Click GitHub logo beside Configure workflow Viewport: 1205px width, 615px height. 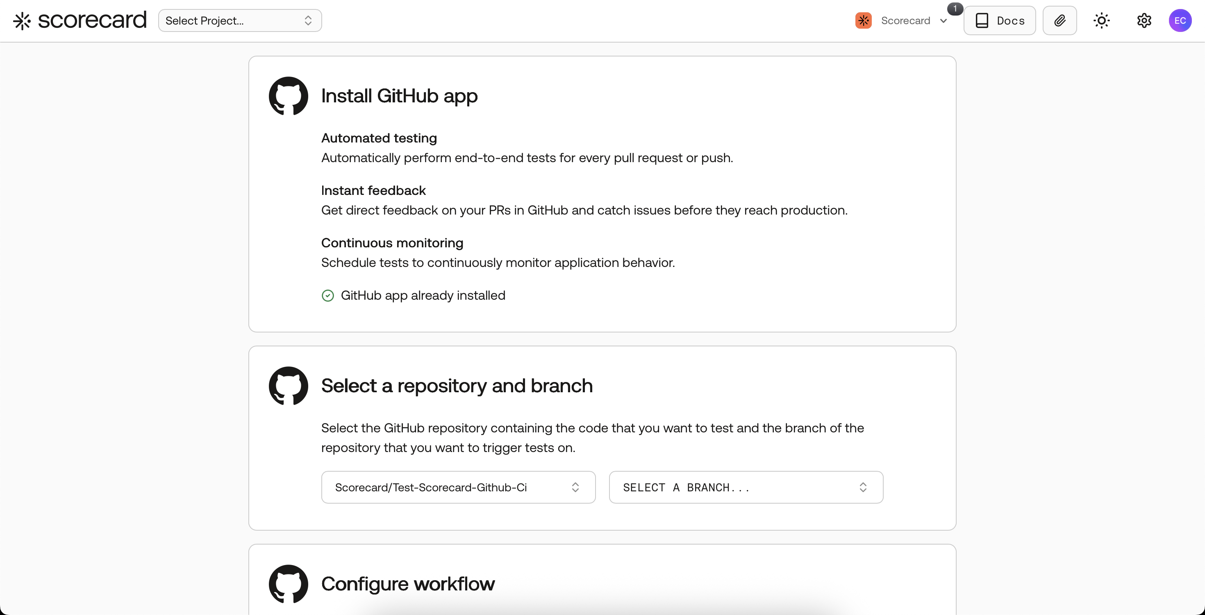coord(289,584)
